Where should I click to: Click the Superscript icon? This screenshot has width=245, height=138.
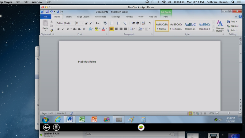pos(84,29)
